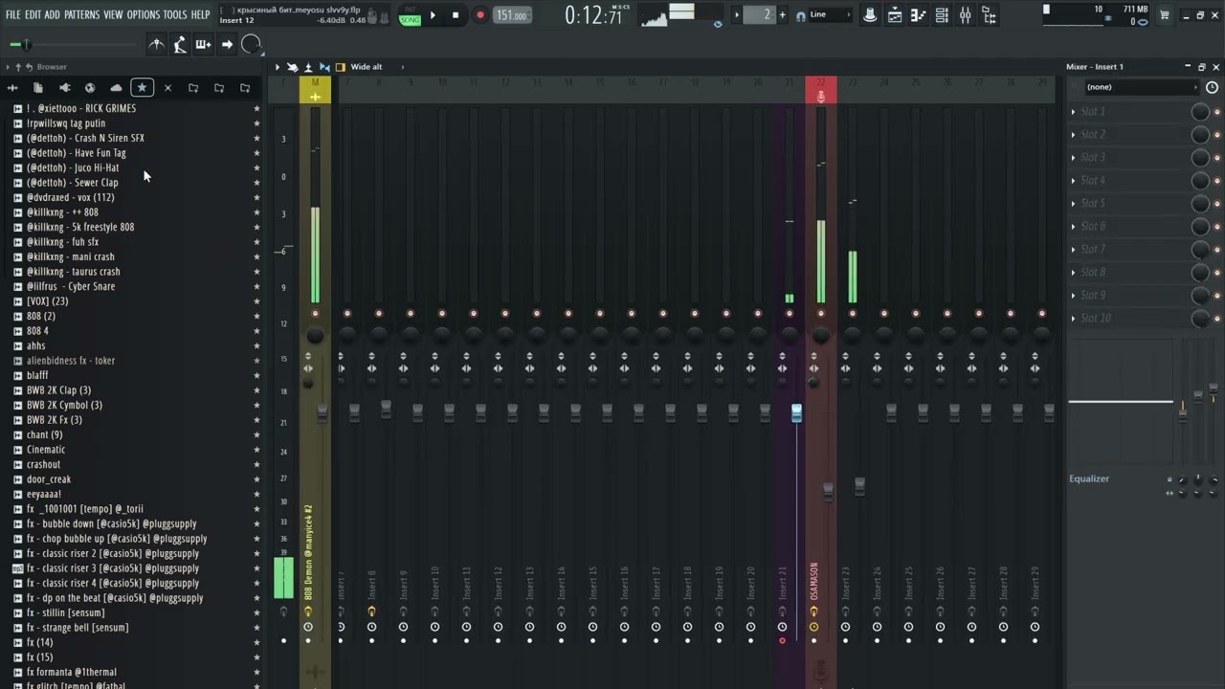Click the Wide alt layout label
1225x689 pixels.
coord(367,67)
